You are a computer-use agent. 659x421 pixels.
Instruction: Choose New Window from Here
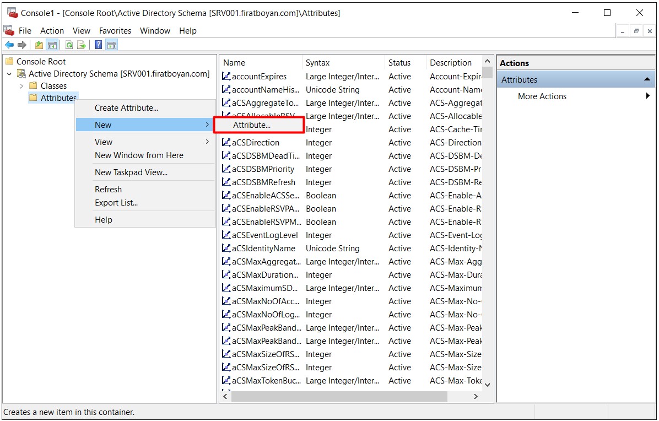[x=139, y=155]
